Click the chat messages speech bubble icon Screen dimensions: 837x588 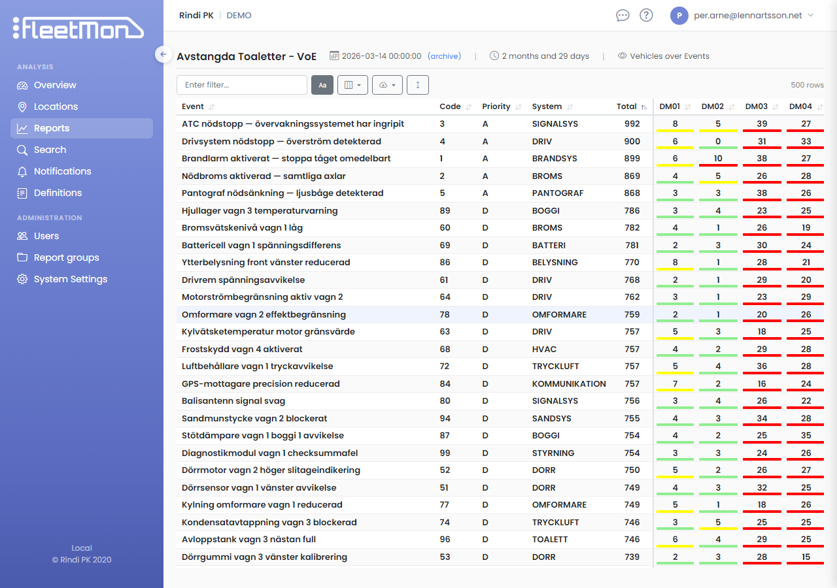click(x=623, y=15)
